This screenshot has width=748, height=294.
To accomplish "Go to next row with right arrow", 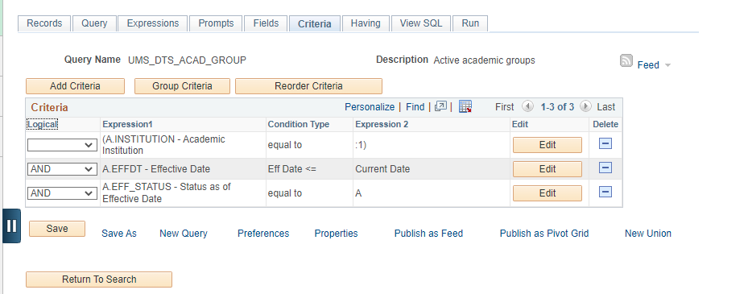I will (586, 106).
